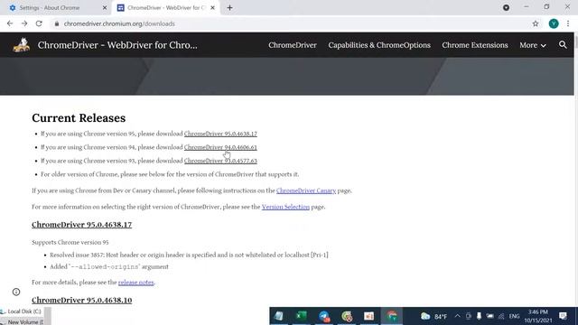Open the ChromeDriver nav menu item
Image resolution: width=578 pixels, height=325 pixels.
[293, 45]
